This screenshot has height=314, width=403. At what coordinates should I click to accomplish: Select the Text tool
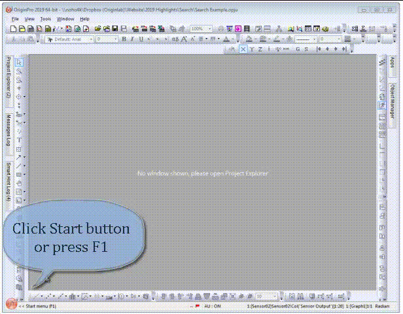[x=19, y=140]
